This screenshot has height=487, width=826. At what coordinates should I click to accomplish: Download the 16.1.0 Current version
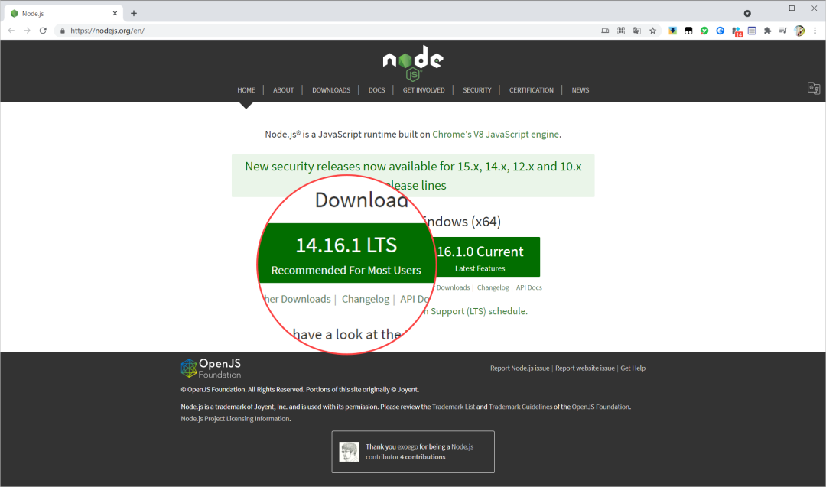(x=486, y=256)
